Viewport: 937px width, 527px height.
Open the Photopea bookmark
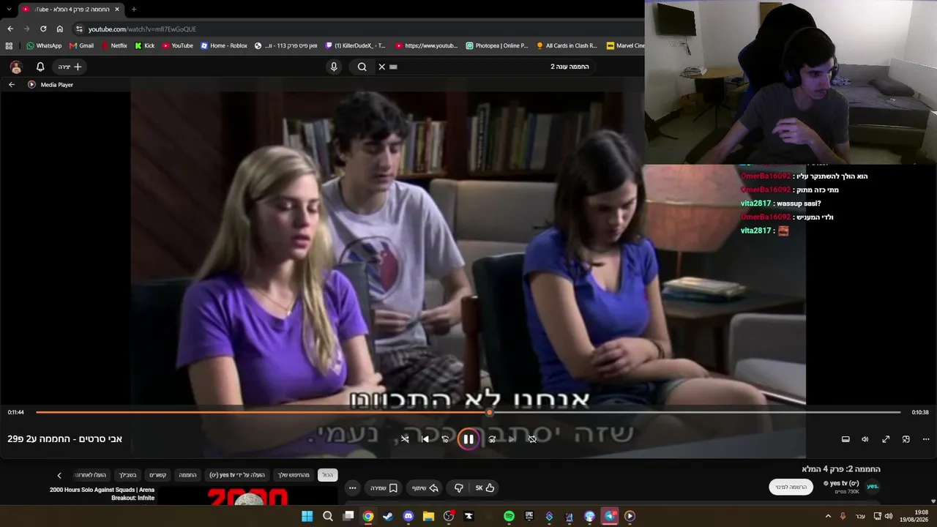496,45
